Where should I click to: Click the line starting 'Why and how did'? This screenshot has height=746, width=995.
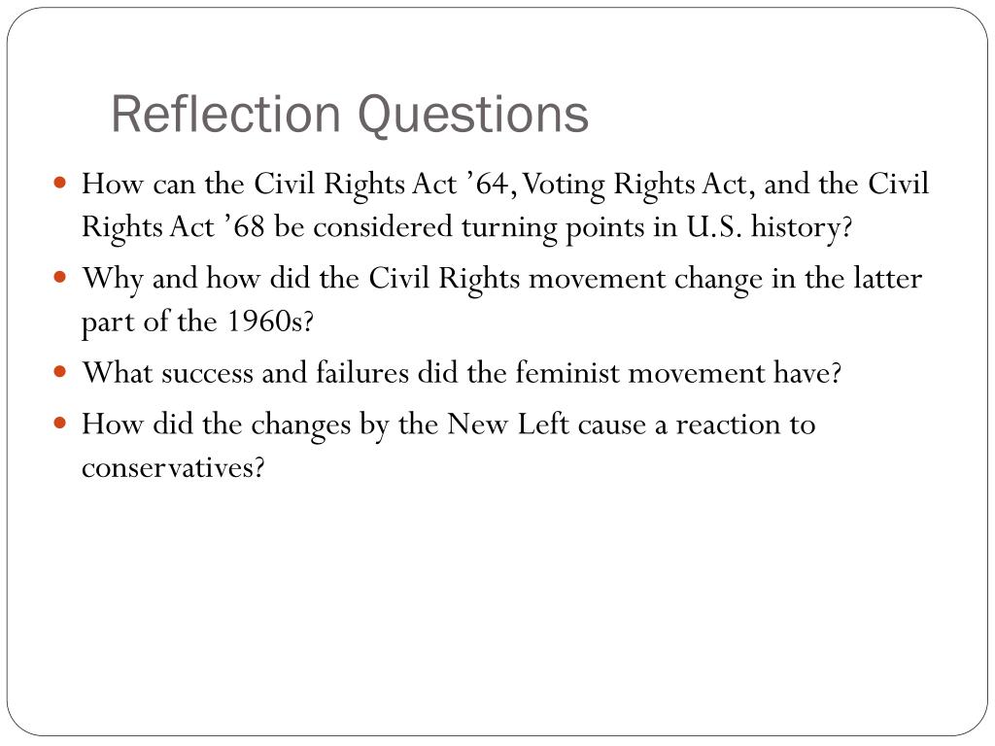pos(501,279)
